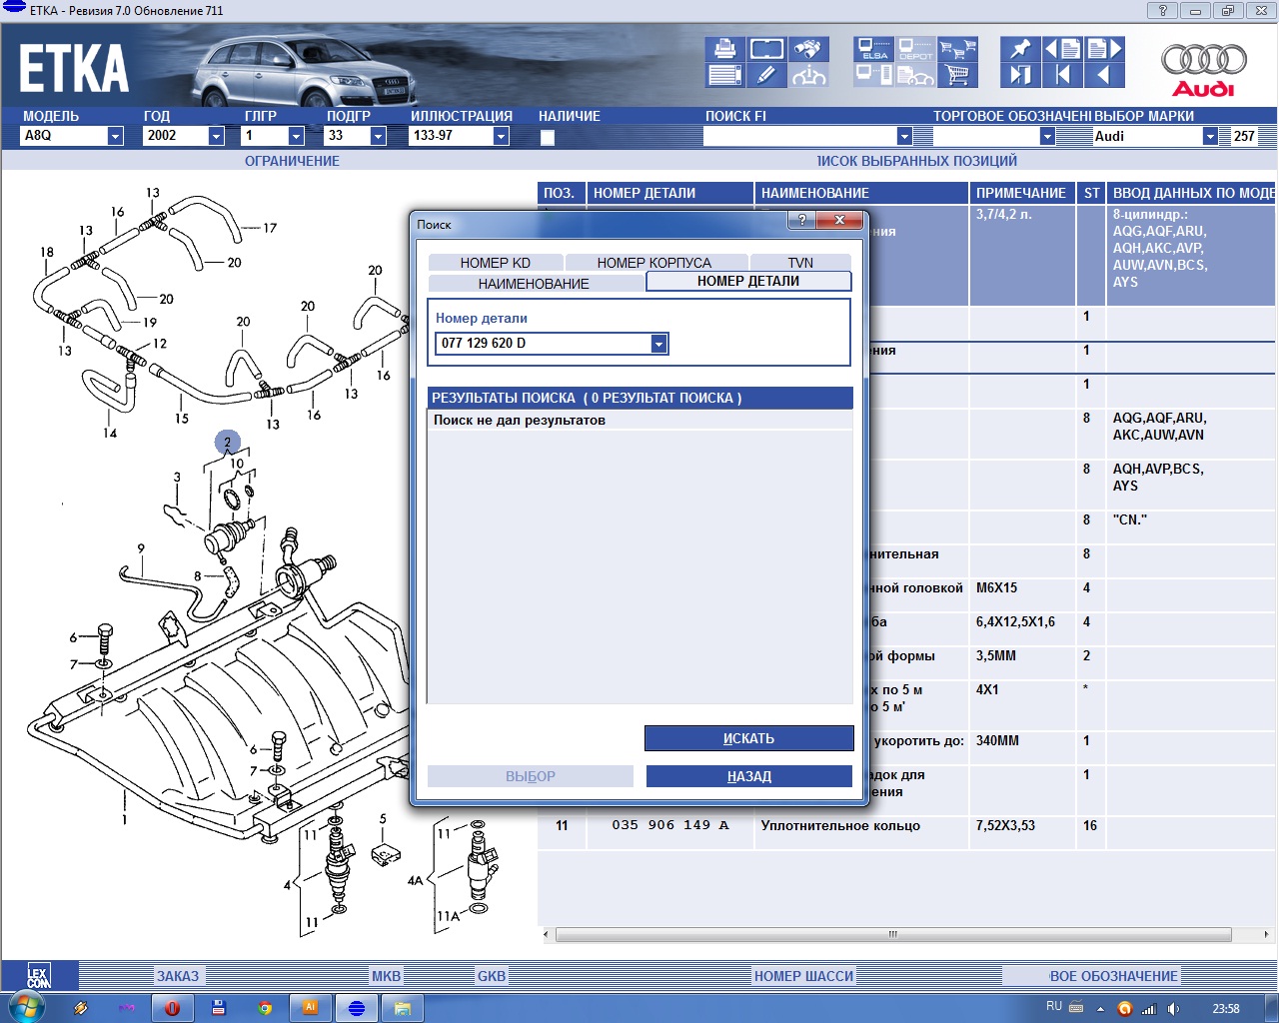Viewport: 1279px width, 1023px height.
Task: Click the frame/screen view icon
Action: pos(766,49)
